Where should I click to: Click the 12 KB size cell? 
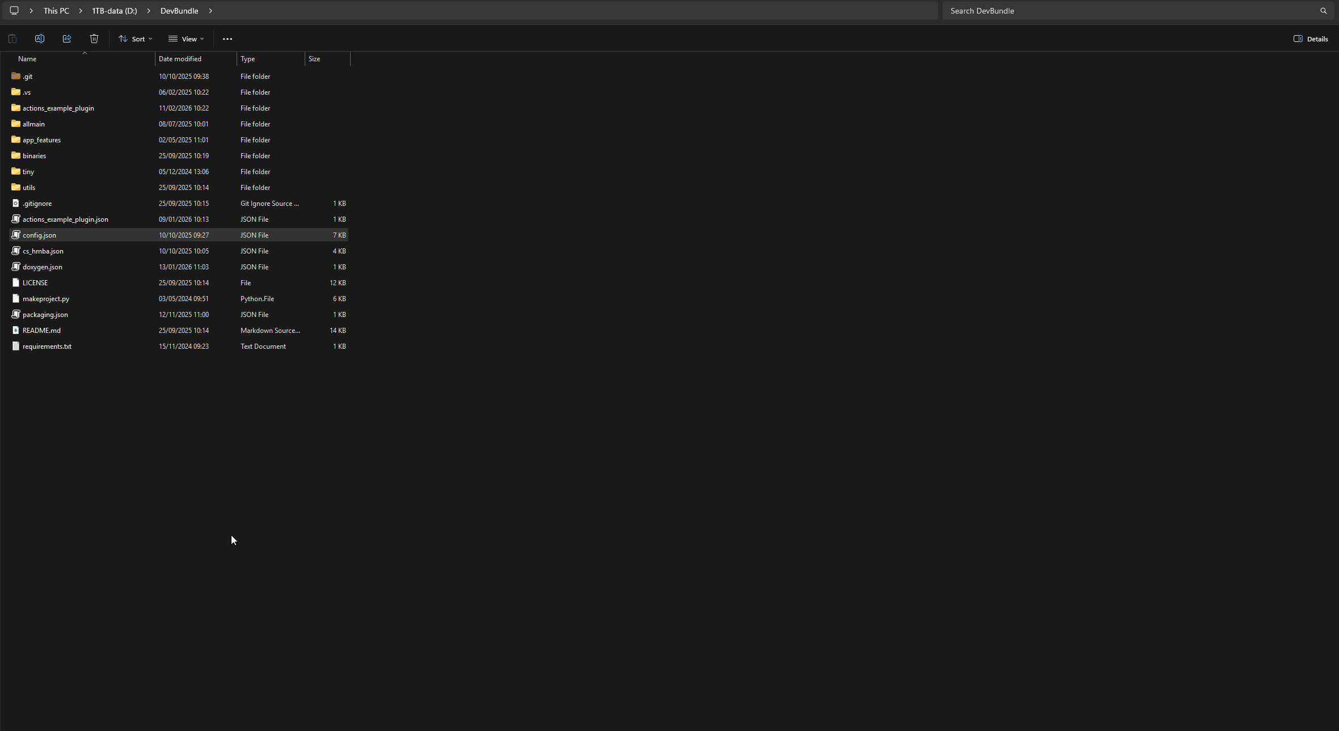pos(338,282)
